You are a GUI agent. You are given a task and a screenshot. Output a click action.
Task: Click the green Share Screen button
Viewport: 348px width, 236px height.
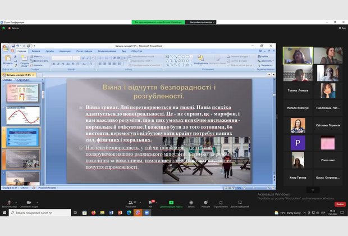pyautogui.click(x=171, y=202)
